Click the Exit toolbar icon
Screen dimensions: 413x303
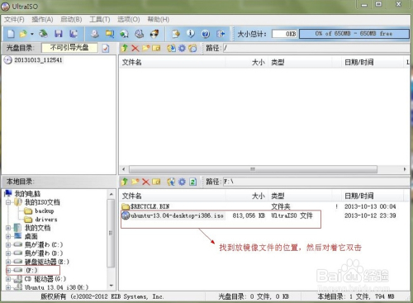pos(221,34)
